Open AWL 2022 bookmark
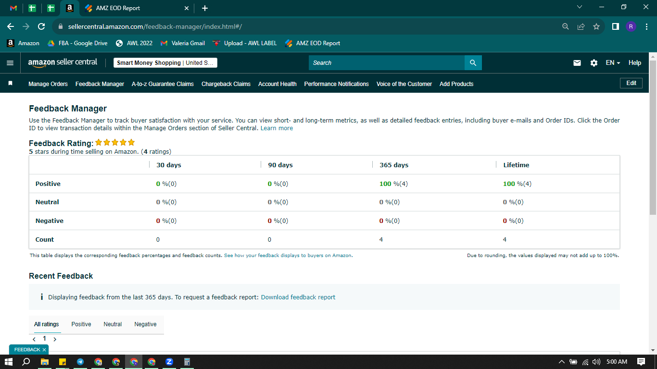The image size is (657, 369). pos(134,43)
